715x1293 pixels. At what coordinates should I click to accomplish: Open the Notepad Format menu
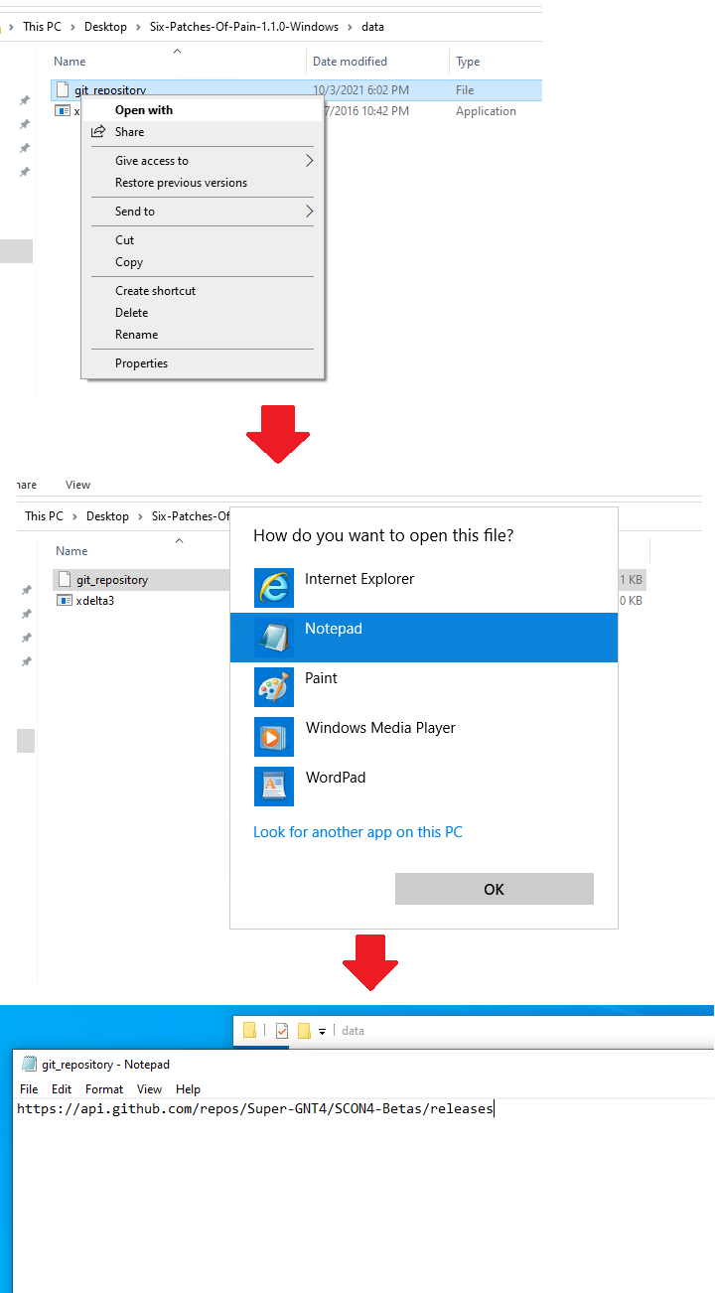click(x=104, y=1089)
